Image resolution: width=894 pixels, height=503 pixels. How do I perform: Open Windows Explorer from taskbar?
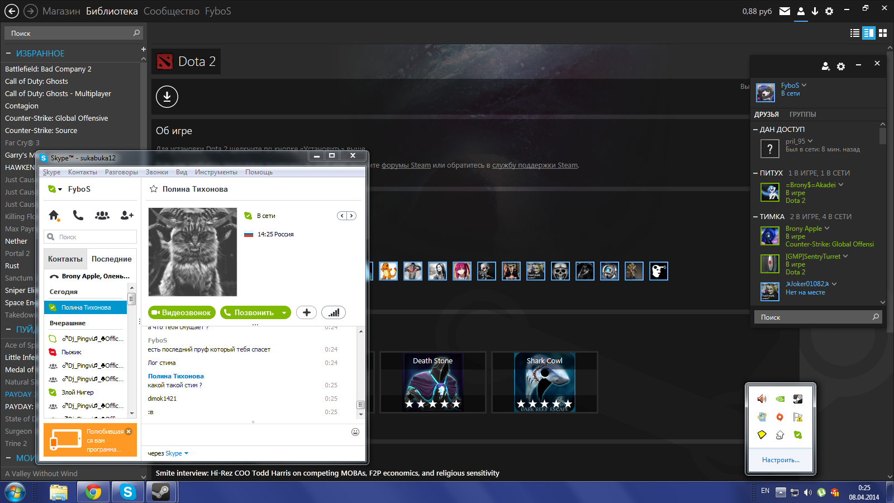[59, 492]
